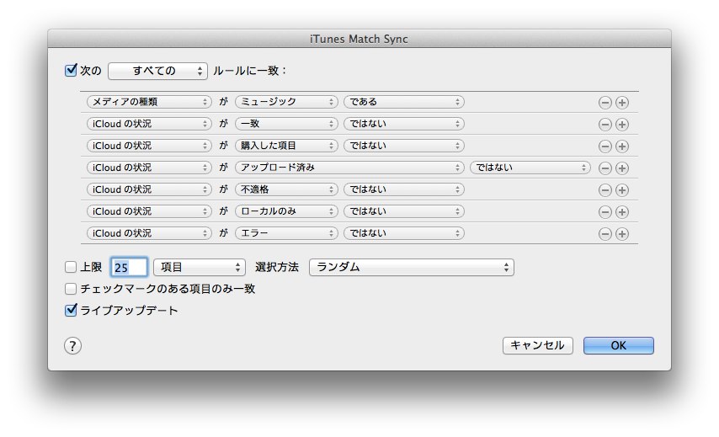Click the キャンセル button
Image resolution: width=719 pixels, height=437 pixels.
coord(538,346)
